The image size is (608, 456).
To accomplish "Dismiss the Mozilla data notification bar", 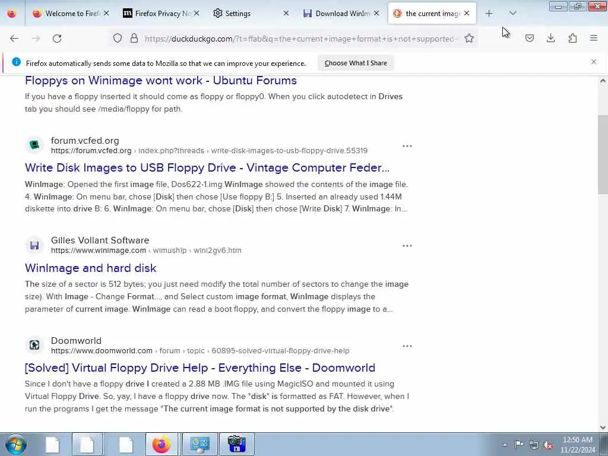I will click(594, 62).
